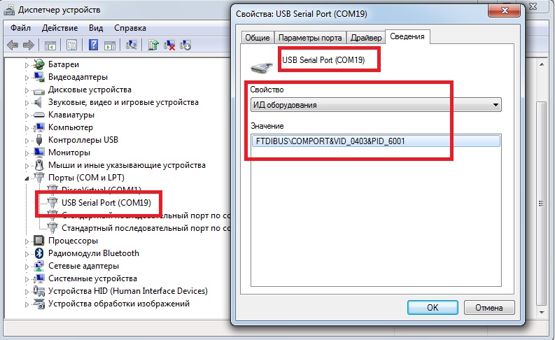Select Контроллеры USB tree item

click(83, 140)
